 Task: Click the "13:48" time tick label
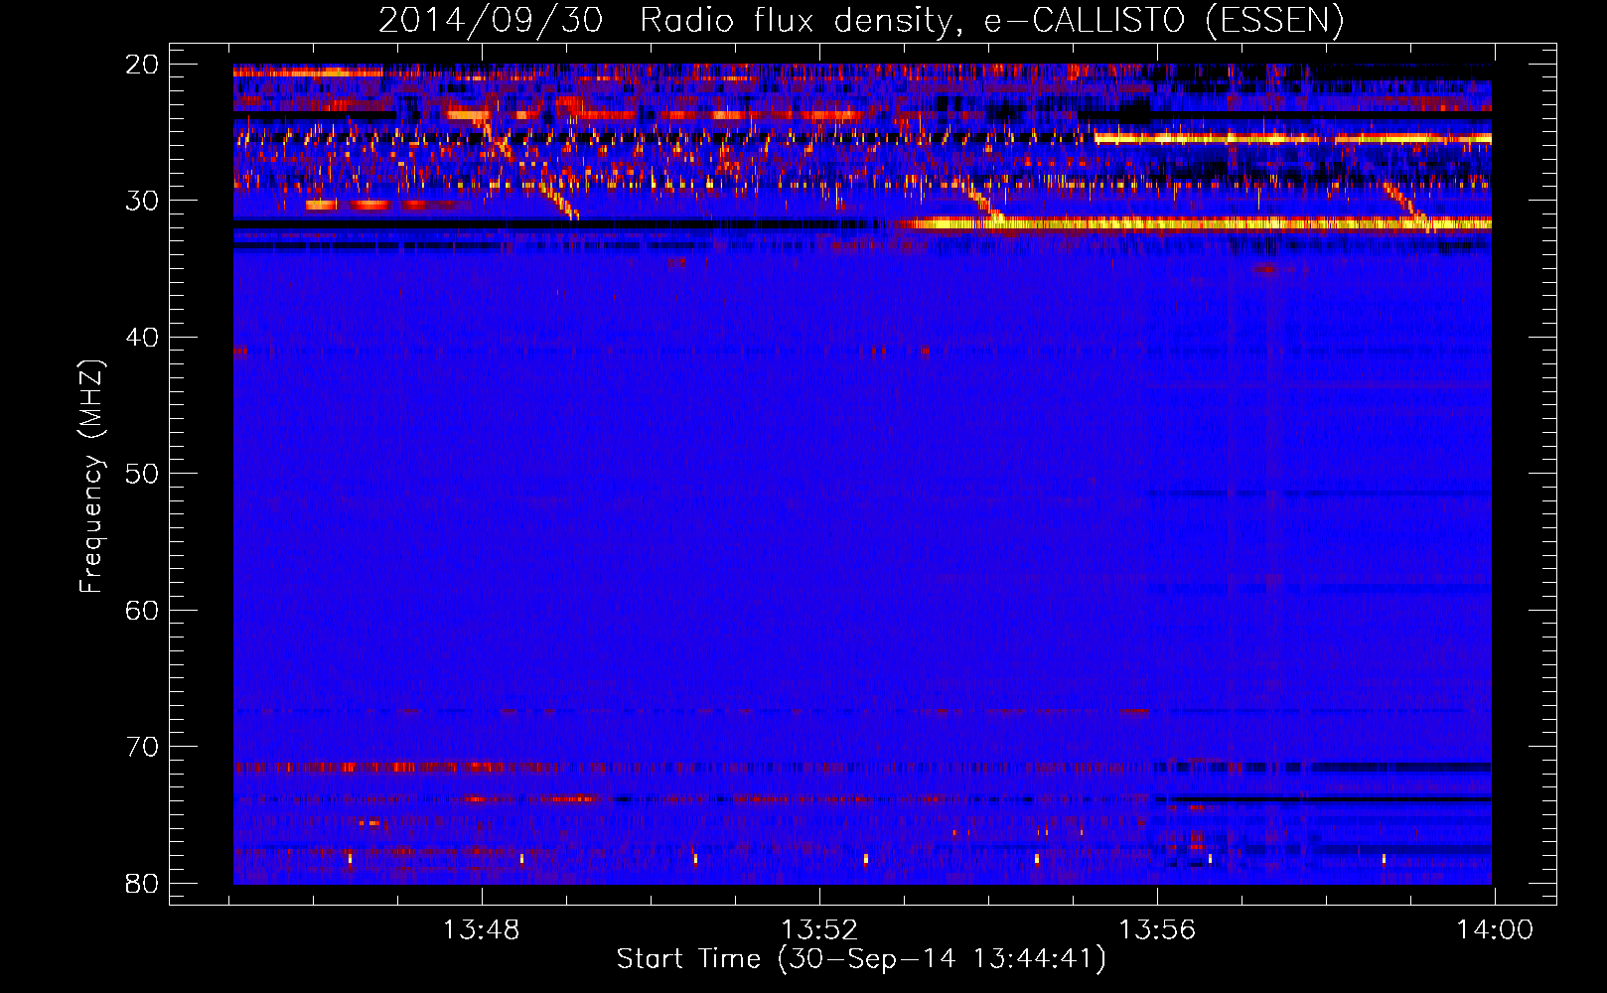pyautogui.click(x=482, y=930)
